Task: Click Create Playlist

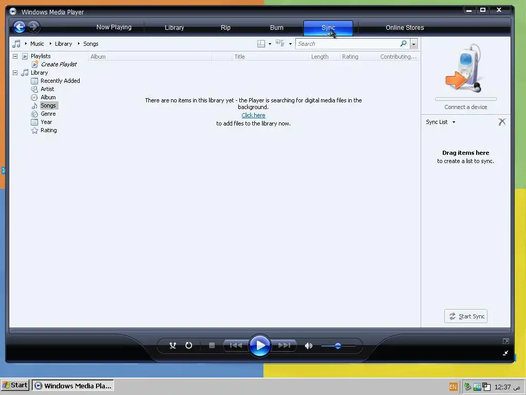Action: [59, 64]
